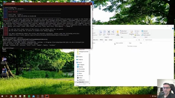
Task: Click the Edit button in Open group
Action: coord(136,33)
